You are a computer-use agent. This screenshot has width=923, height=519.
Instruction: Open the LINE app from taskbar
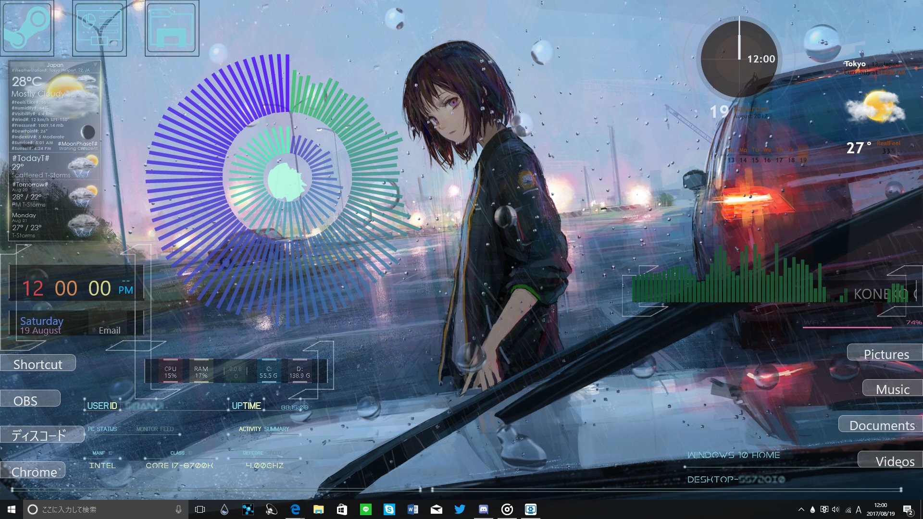point(366,509)
